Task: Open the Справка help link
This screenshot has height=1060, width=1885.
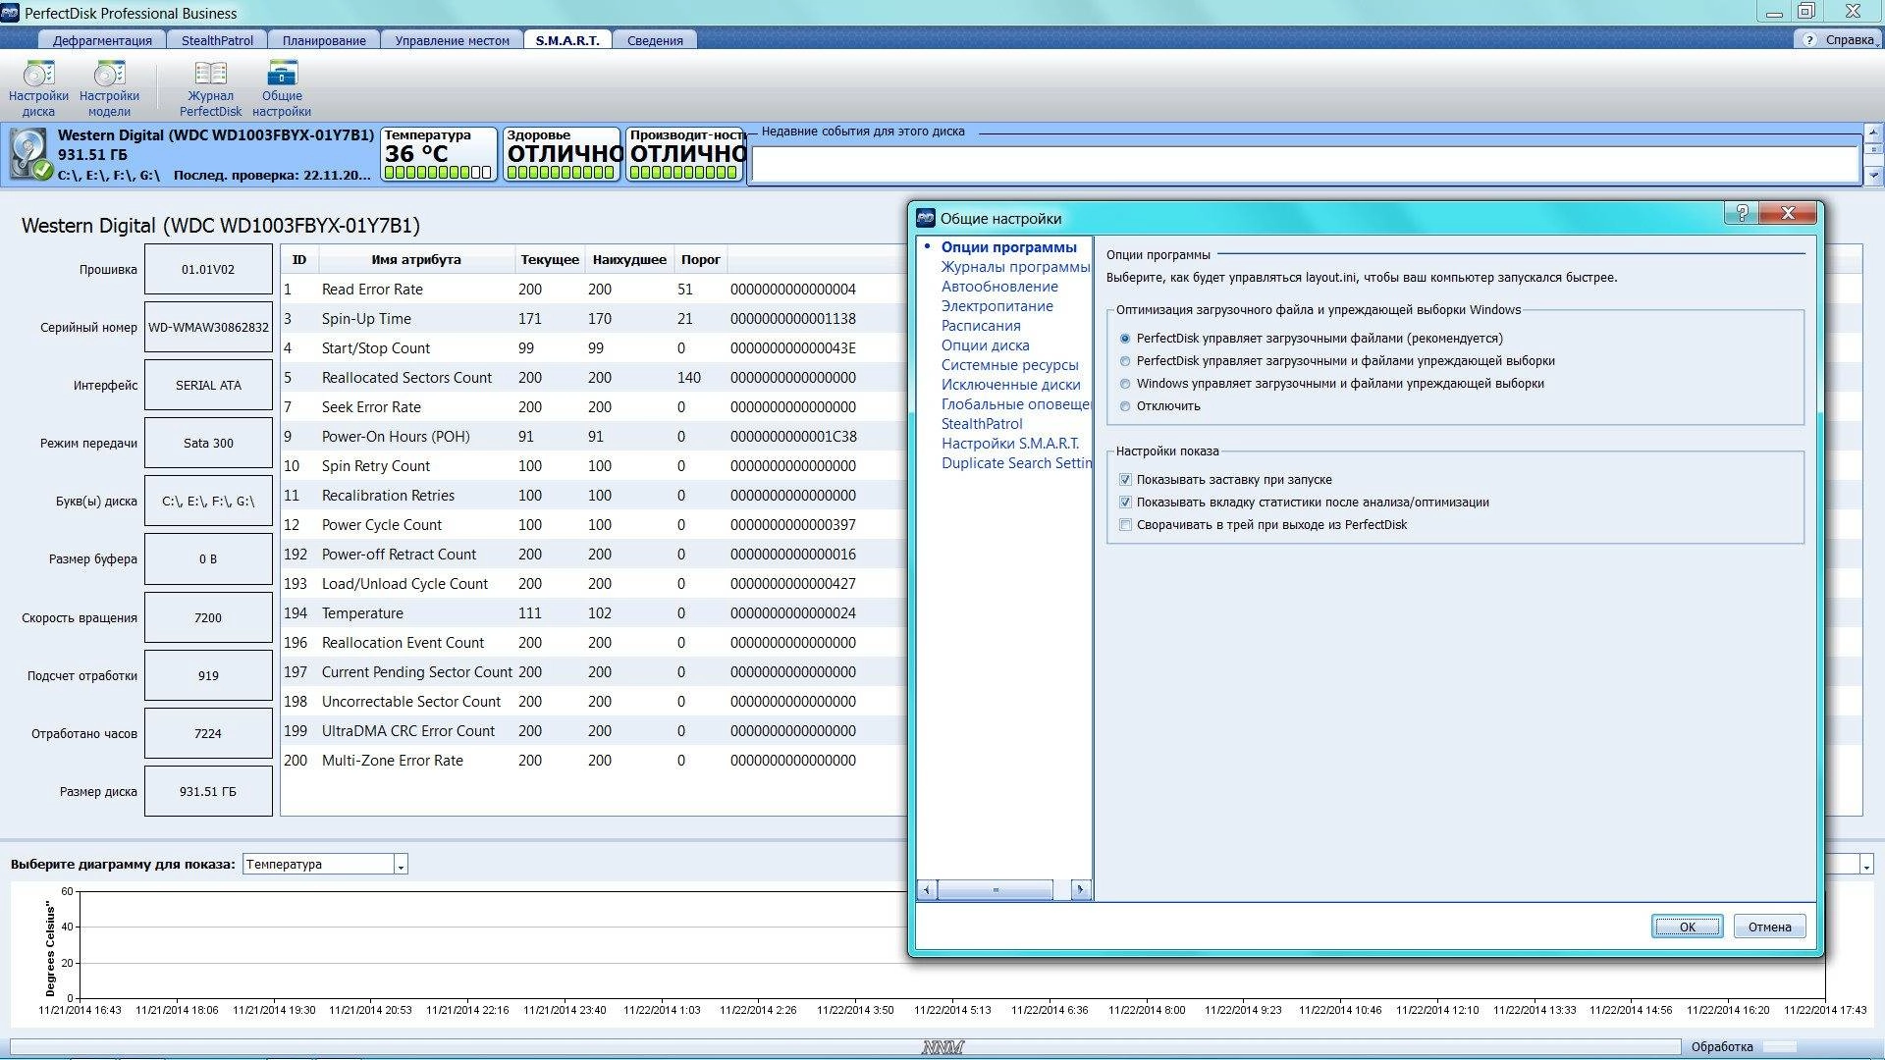Action: pos(1850,40)
